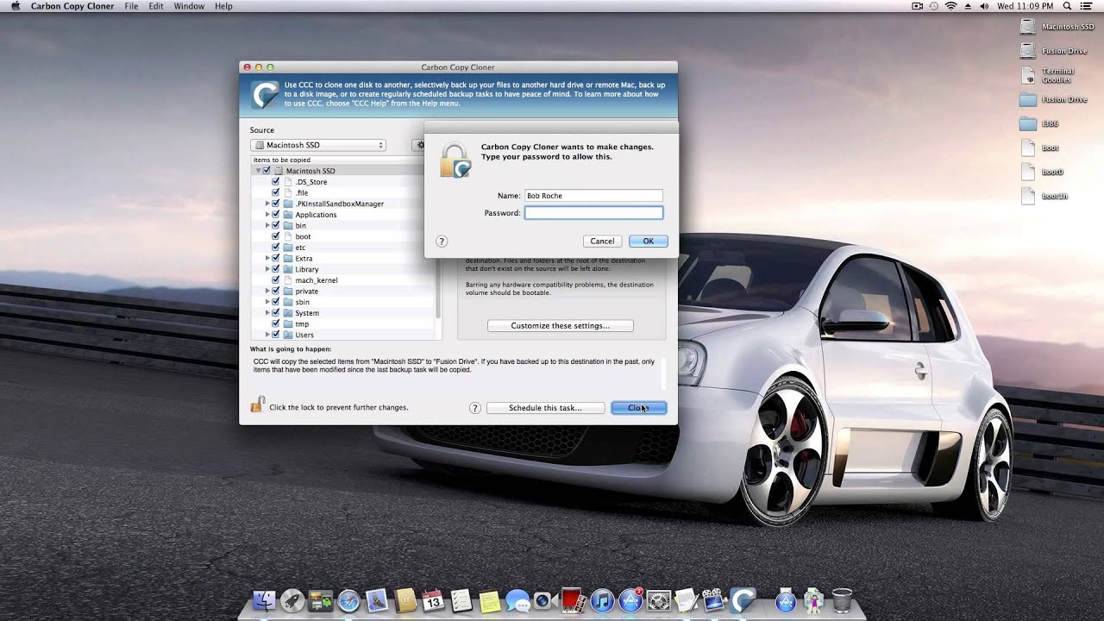
Task: Open Photo Booth icon in dock
Action: 574,600
